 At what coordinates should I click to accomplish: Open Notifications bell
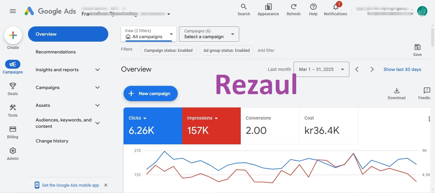[335, 10]
